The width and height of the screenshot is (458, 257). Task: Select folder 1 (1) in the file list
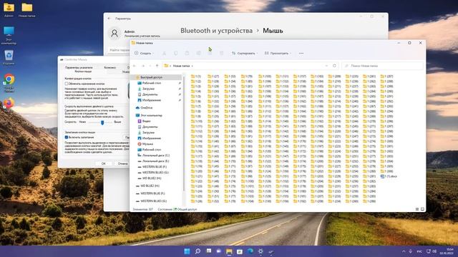tap(195, 76)
